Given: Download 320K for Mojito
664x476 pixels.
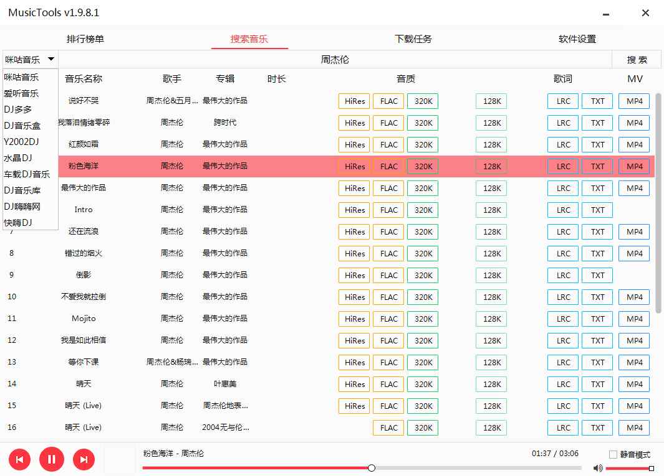Looking at the screenshot, I should click(423, 319).
